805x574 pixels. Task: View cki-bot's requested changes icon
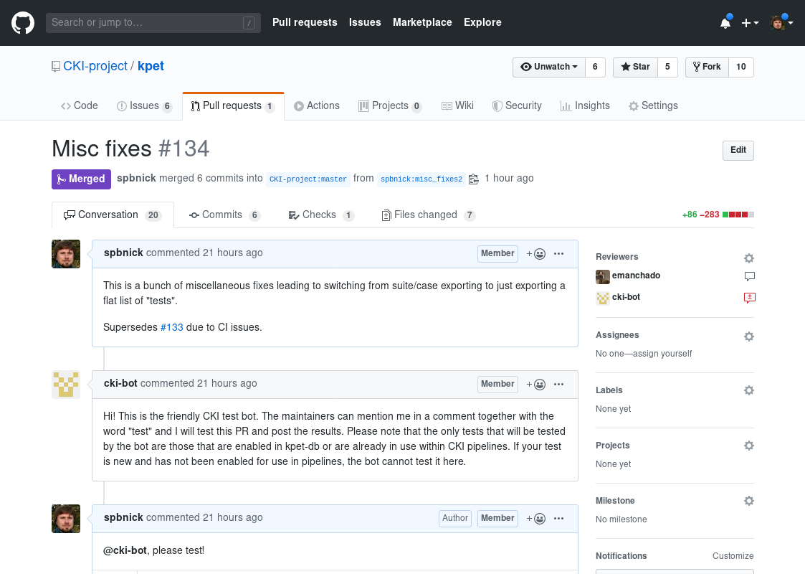point(750,298)
